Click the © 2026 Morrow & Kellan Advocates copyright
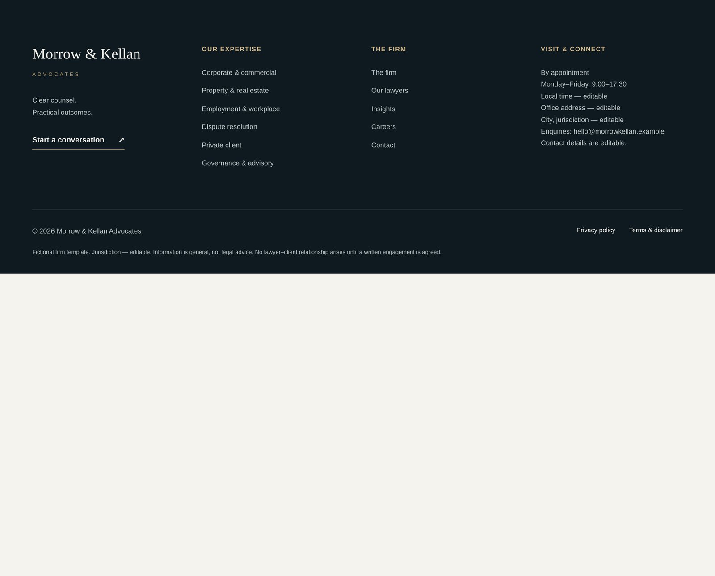The width and height of the screenshot is (715, 576). click(x=87, y=231)
